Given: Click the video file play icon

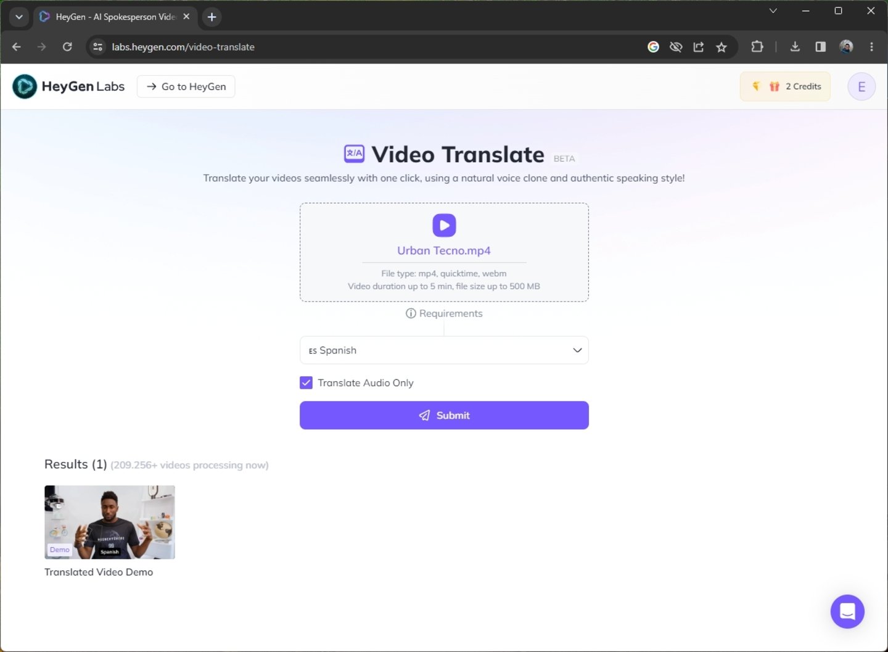Looking at the screenshot, I should (x=444, y=225).
